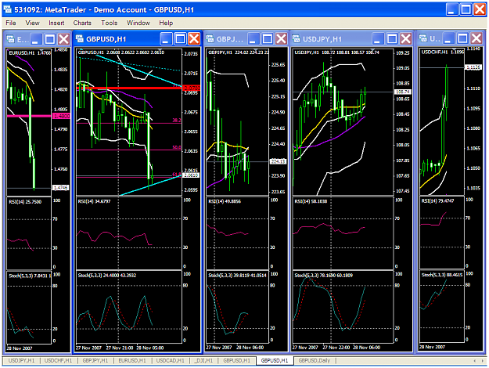Switch to the GBPJPY,H1 bottom tab
The height and width of the screenshot is (368, 489).
95,360
